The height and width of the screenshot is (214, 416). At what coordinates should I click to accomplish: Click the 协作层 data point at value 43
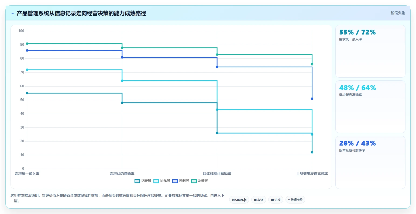pos(217,110)
